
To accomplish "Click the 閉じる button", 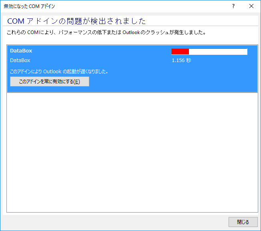I will click(243, 222).
